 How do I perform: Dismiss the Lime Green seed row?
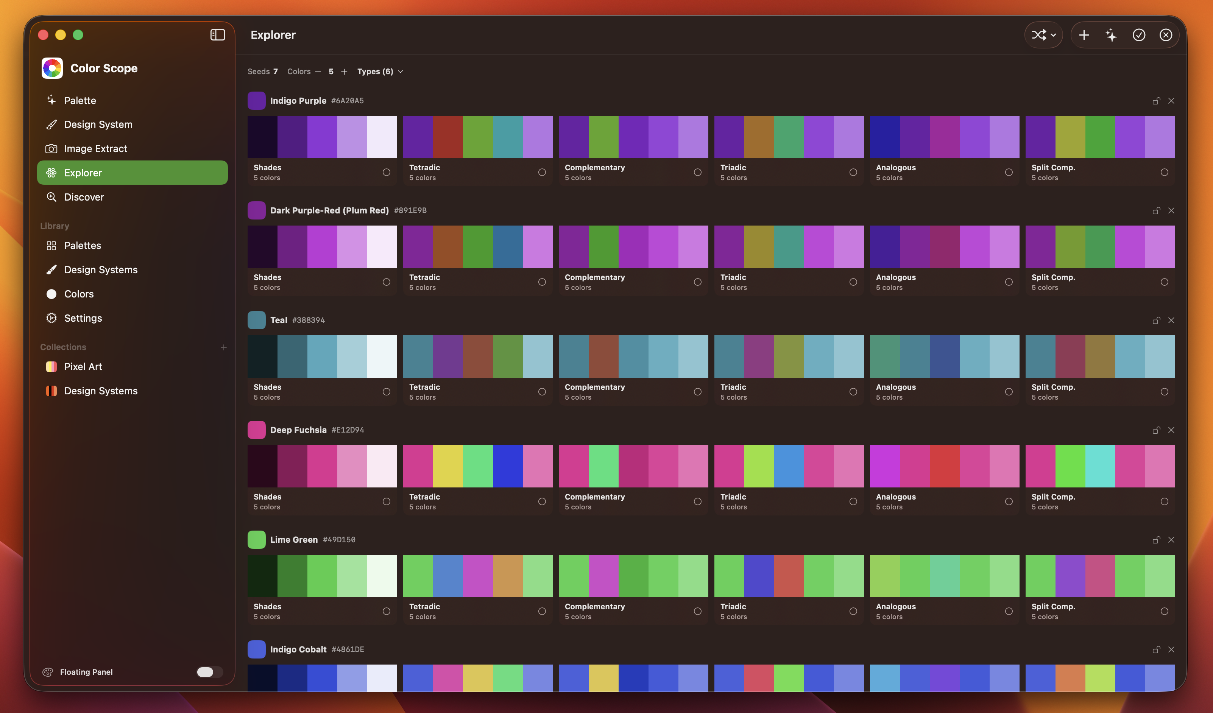(x=1172, y=539)
